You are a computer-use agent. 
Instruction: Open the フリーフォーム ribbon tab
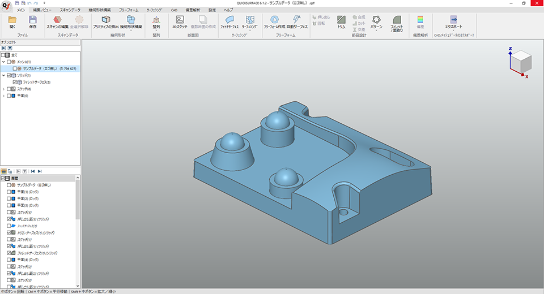pyautogui.click(x=130, y=10)
